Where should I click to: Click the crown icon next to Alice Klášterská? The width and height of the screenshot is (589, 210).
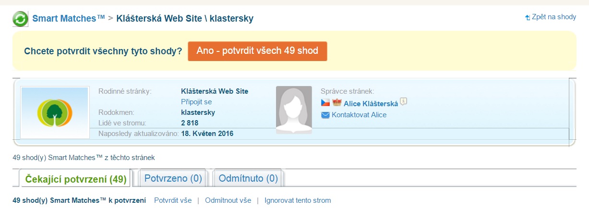pyautogui.click(x=337, y=103)
